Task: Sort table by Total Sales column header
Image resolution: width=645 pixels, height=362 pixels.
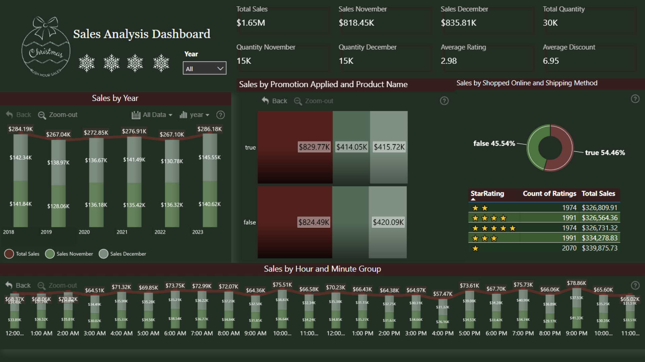Action: pyautogui.click(x=598, y=193)
